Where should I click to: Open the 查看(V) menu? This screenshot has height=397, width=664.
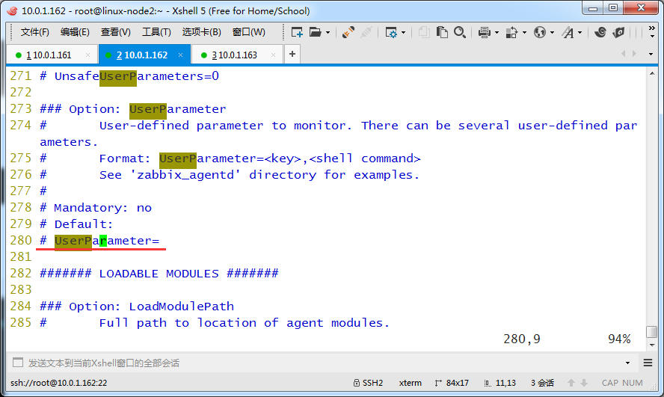tap(116, 32)
